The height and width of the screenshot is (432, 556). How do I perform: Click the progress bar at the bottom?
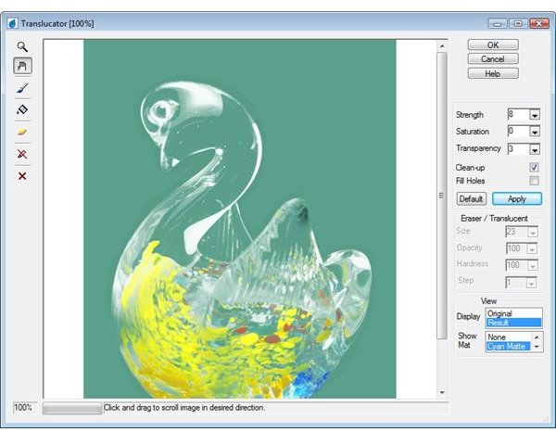click(x=72, y=408)
